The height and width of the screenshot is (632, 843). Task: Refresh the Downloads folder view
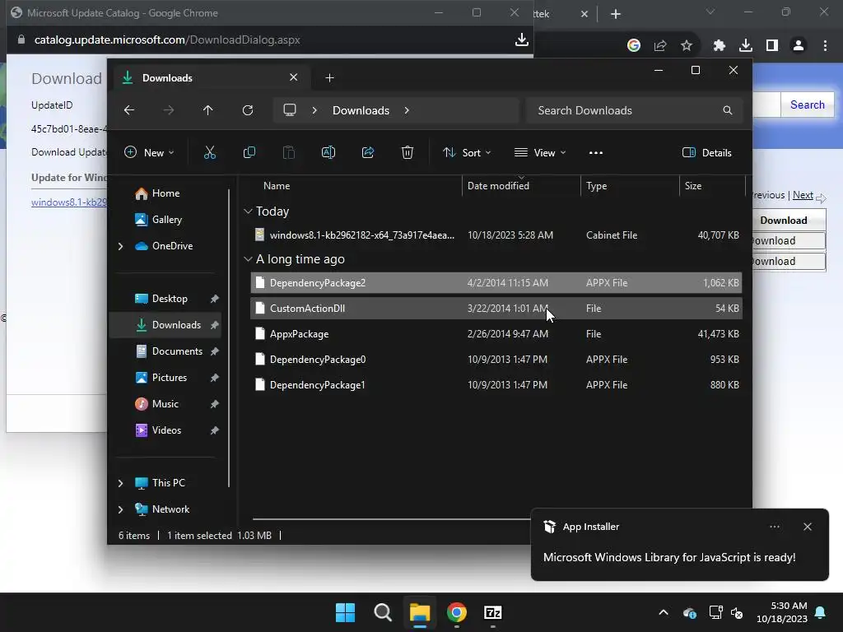248,110
